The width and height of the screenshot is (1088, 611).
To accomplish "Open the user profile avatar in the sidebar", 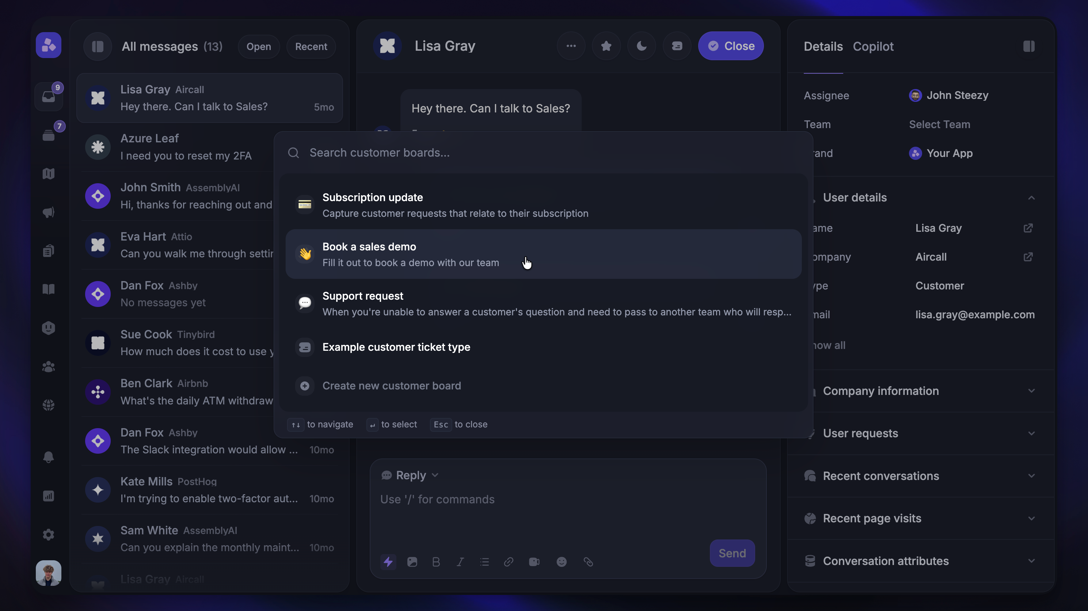I will 49,573.
